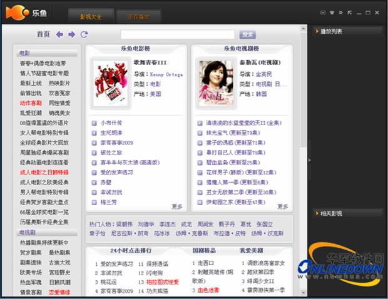Screen dimensions: 388x299
Task: Open TV link 猎魔人第一季
Action: pos(237,183)
